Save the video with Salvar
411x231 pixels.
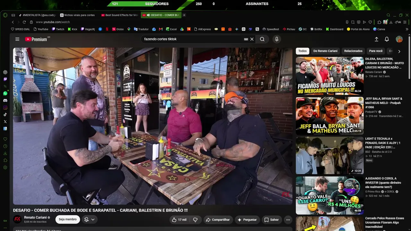tap(271, 220)
